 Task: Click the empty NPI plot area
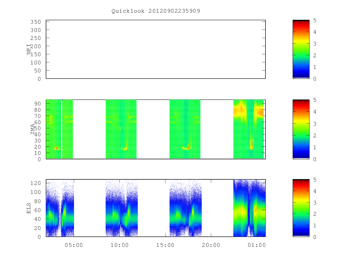tap(156, 49)
